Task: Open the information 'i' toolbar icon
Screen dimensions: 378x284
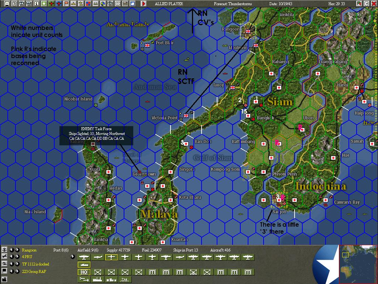Action: pyautogui.click(x=37, y=4)
